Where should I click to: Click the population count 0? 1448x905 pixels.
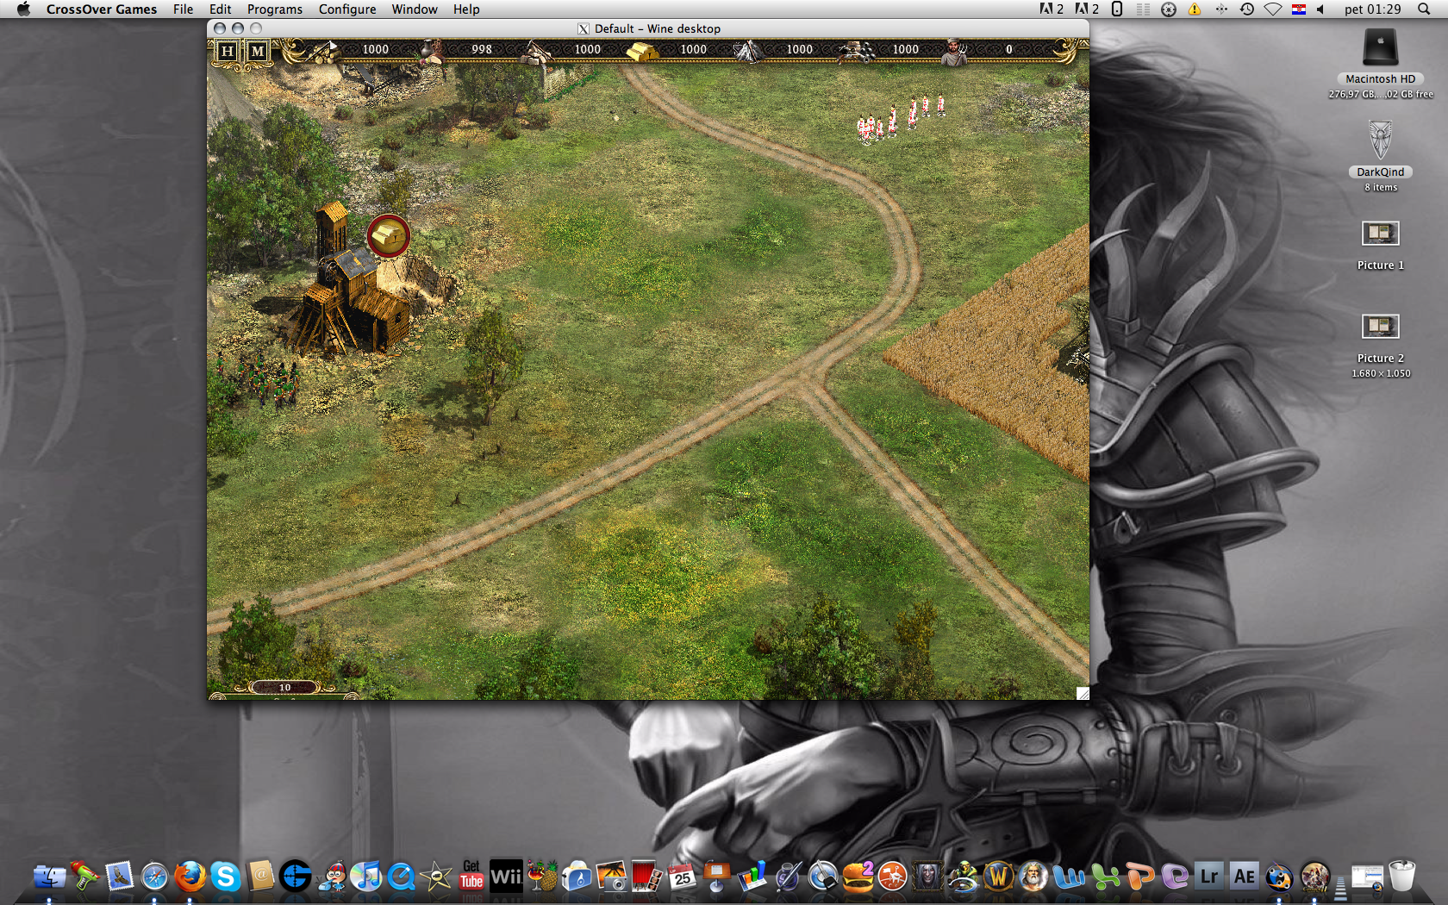pos(1009,50)
